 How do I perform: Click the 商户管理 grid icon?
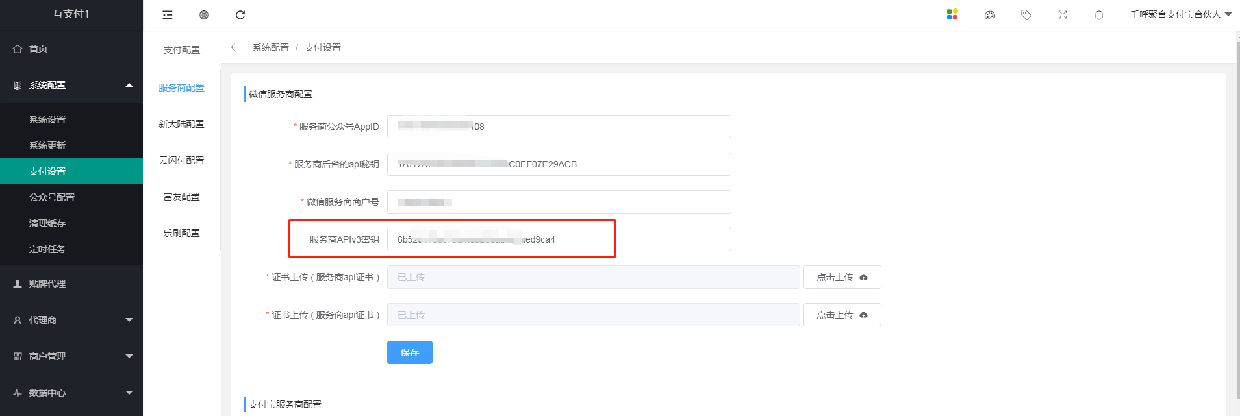18,356
